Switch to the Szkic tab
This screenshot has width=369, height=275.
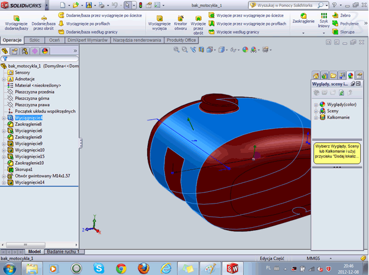pyautogui.click(x=34, y=40)
